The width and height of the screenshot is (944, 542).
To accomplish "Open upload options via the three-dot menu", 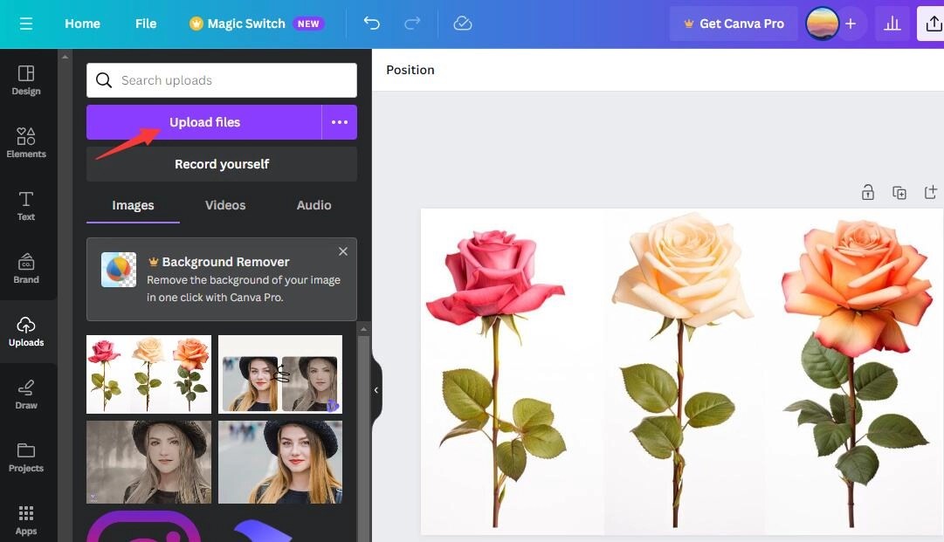I will pos(339,121).
